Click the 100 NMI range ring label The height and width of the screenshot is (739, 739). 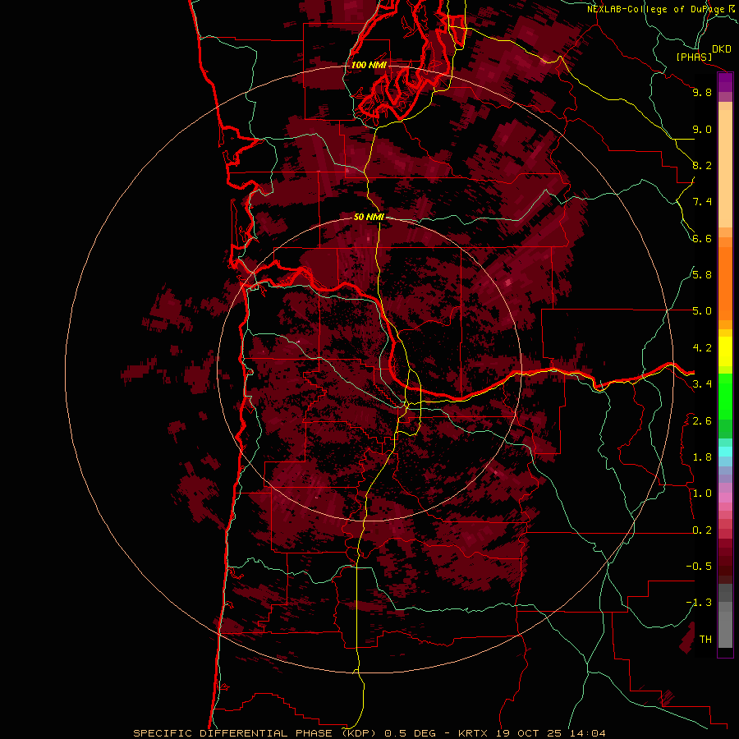tap(369, 65)
